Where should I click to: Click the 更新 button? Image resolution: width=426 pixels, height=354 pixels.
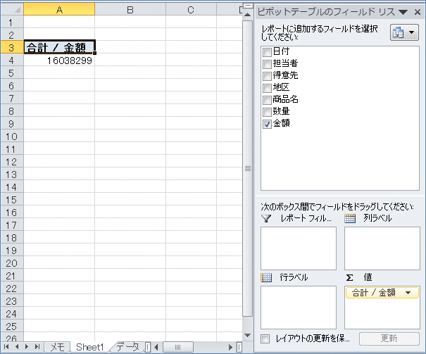click(389, 339)
